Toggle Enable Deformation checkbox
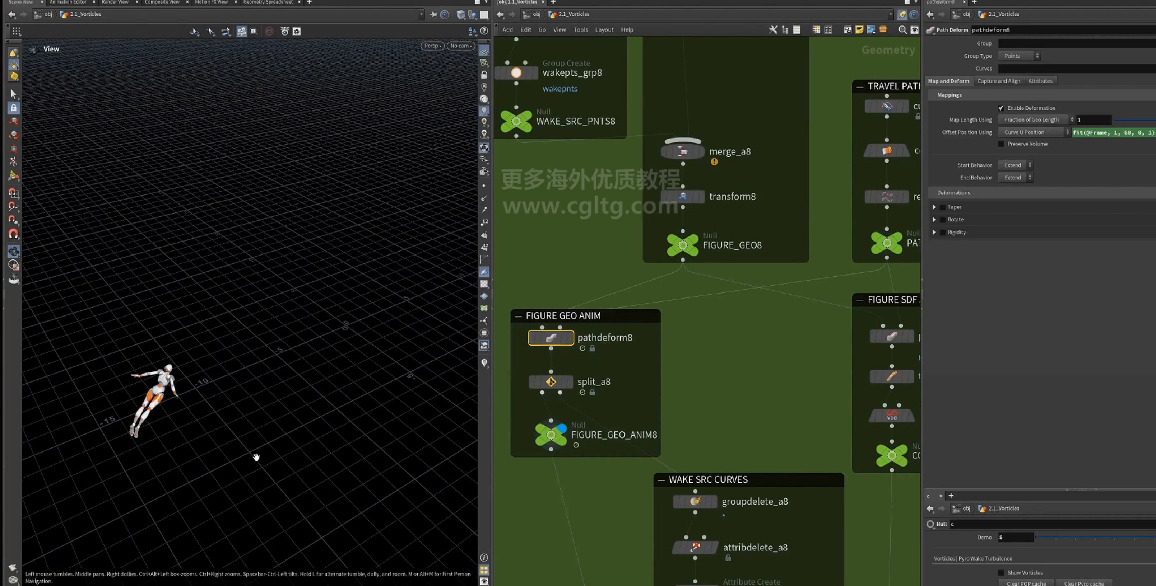The image size is (1156, 586). coord(1001,108)
